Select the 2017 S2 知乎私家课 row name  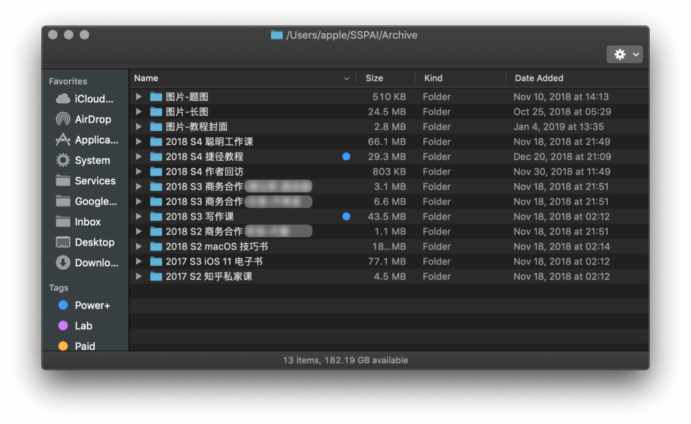point(209,276)
